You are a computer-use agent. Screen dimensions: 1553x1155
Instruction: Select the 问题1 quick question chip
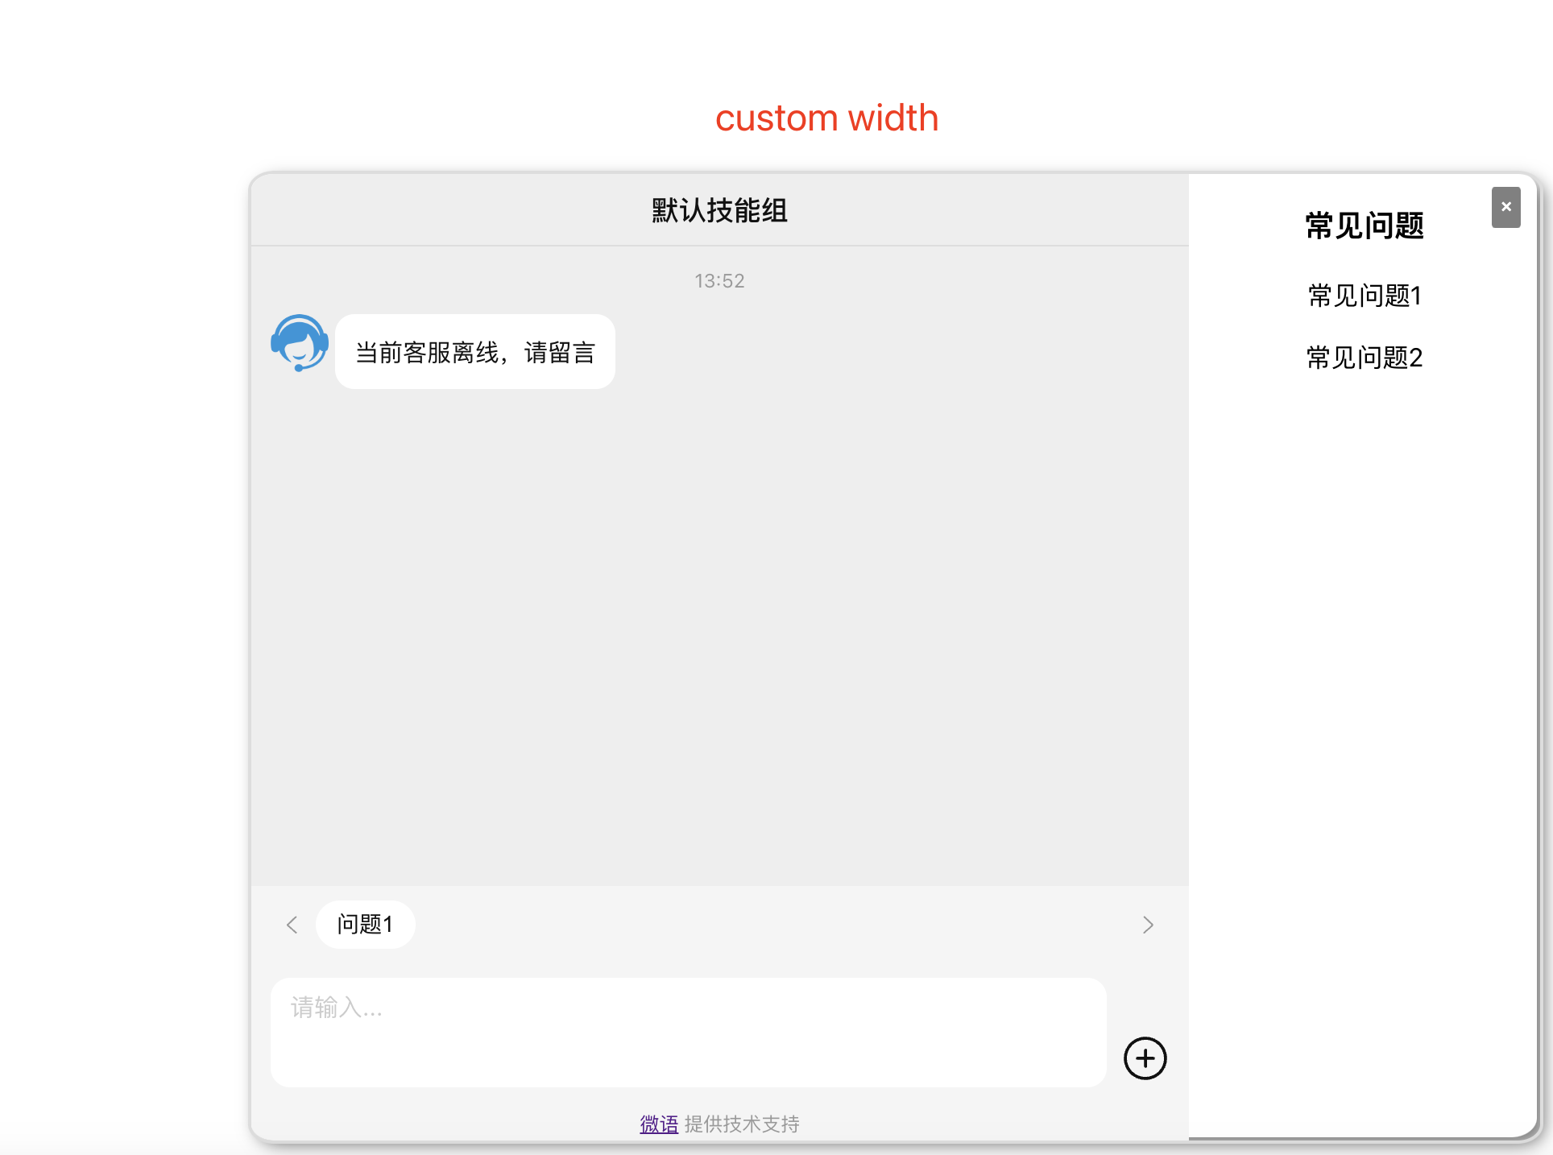coord(366,924)
